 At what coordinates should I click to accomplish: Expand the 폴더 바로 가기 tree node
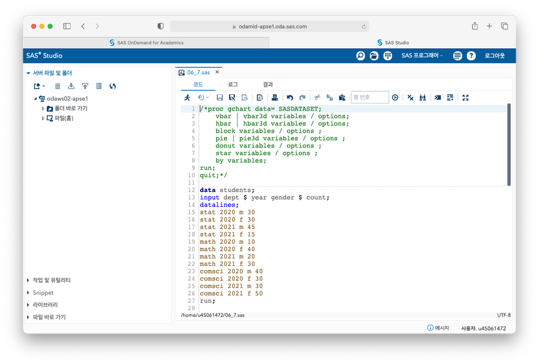(x=43, y=108)
